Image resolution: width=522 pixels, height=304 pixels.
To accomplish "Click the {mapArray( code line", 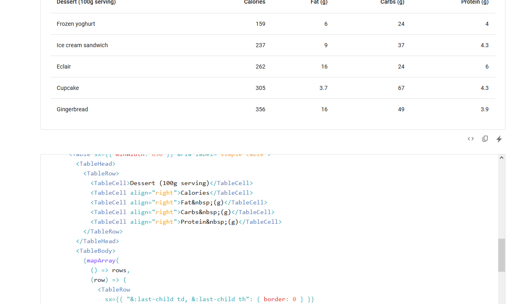I will [x=101, y=260].
